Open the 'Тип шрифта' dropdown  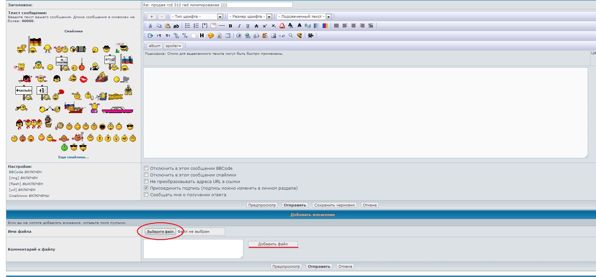(220, 16)
